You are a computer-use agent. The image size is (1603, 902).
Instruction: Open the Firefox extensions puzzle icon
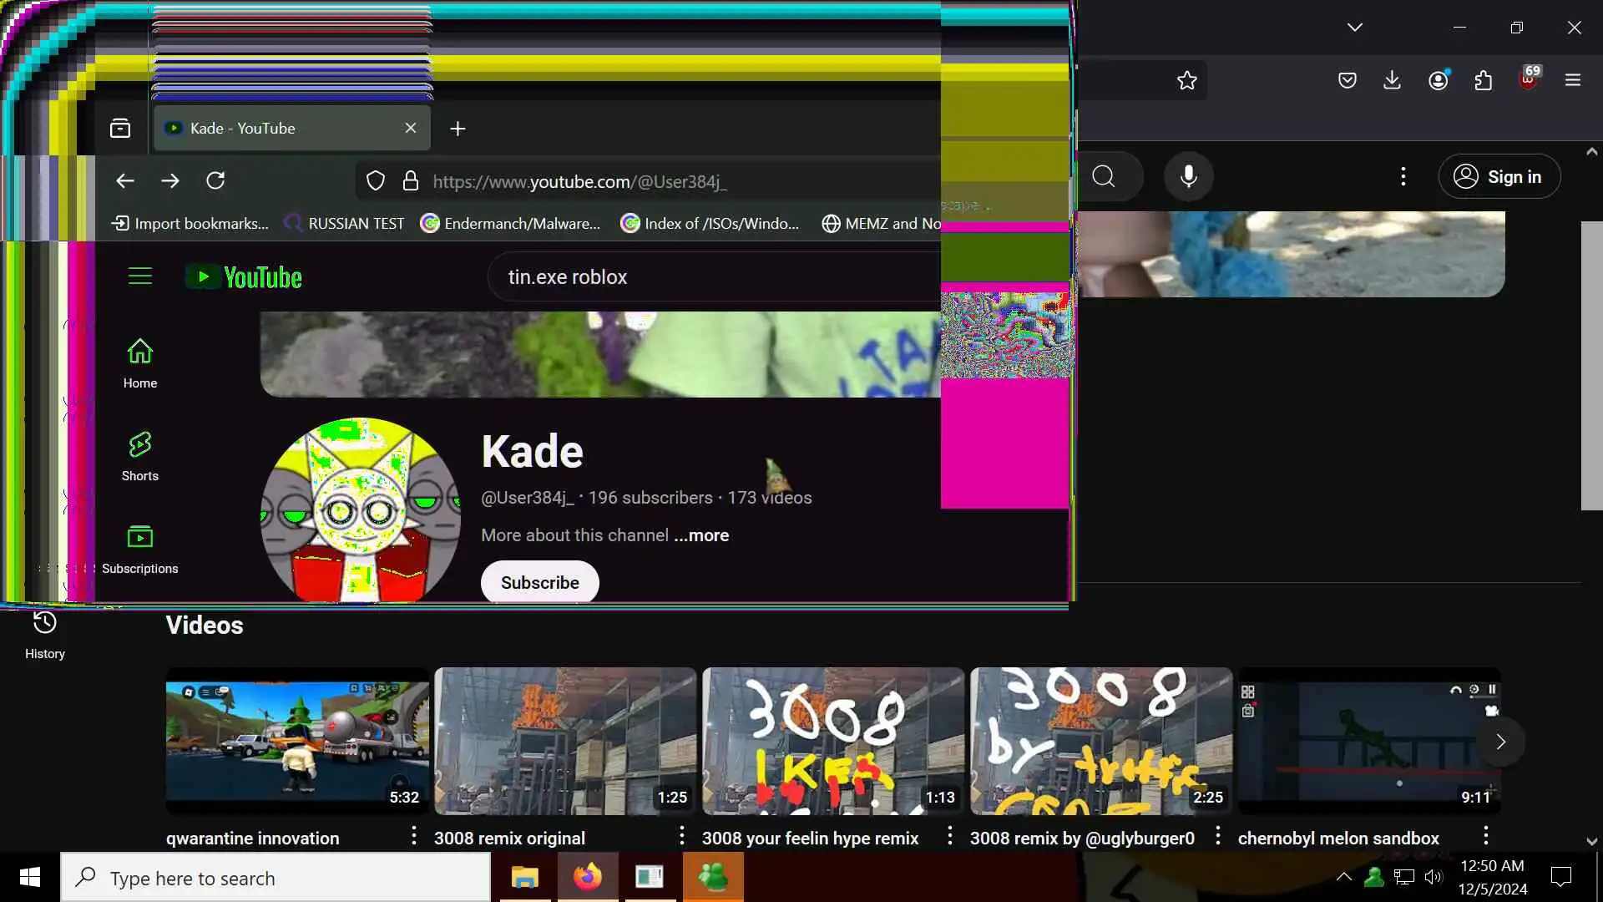click(1484, 80)
